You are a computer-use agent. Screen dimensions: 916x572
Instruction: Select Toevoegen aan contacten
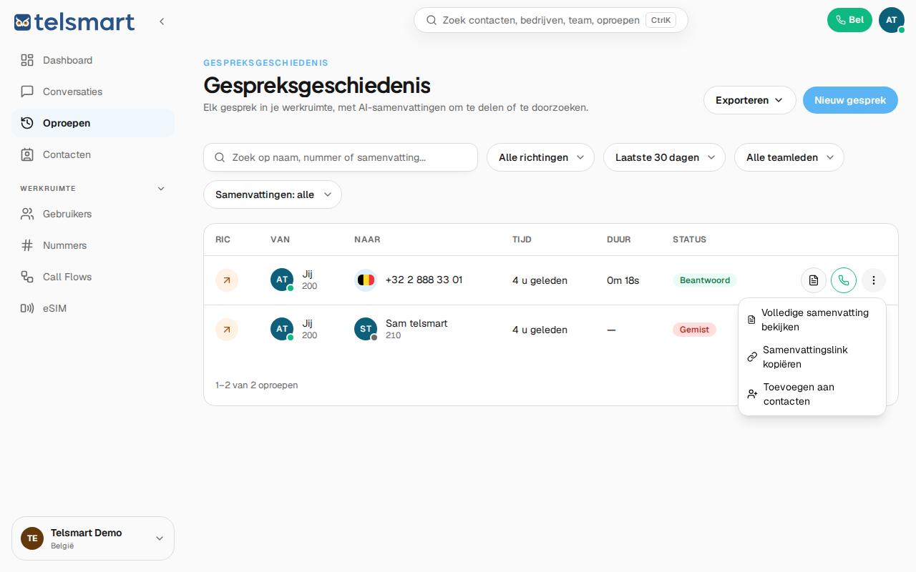(x=812, y=394)
